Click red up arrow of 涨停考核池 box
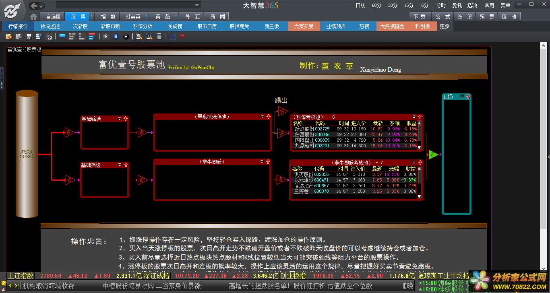 [x=420, y=117]
